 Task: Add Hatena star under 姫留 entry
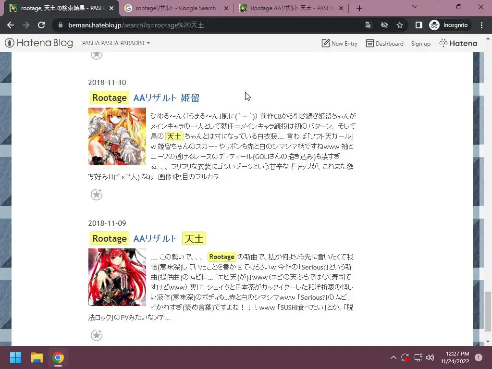pyautogui.click(x=97, y=195)
